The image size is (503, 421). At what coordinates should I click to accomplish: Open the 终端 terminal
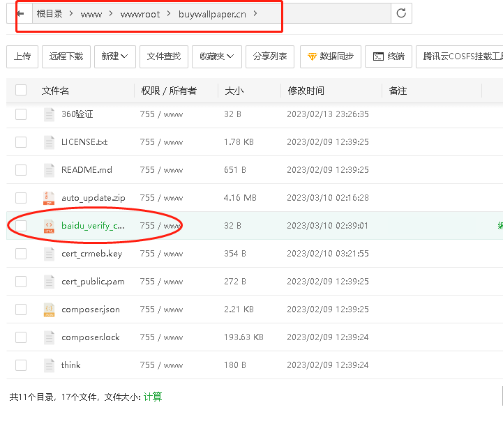coord(389,56)
